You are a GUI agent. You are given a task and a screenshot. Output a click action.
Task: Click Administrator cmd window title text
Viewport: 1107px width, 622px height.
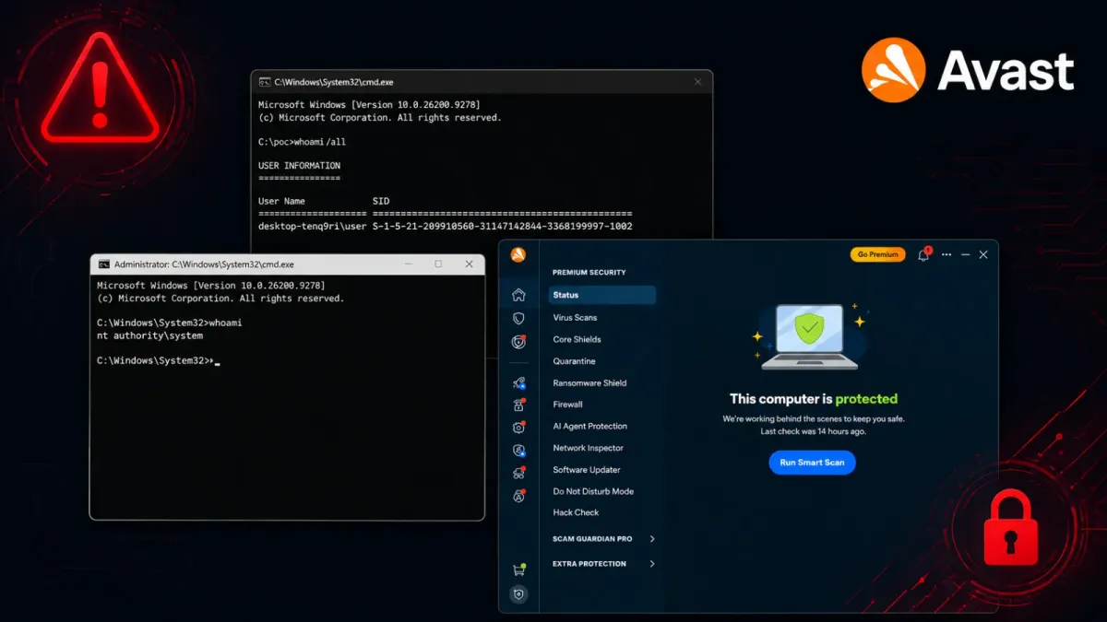point(204,264)
